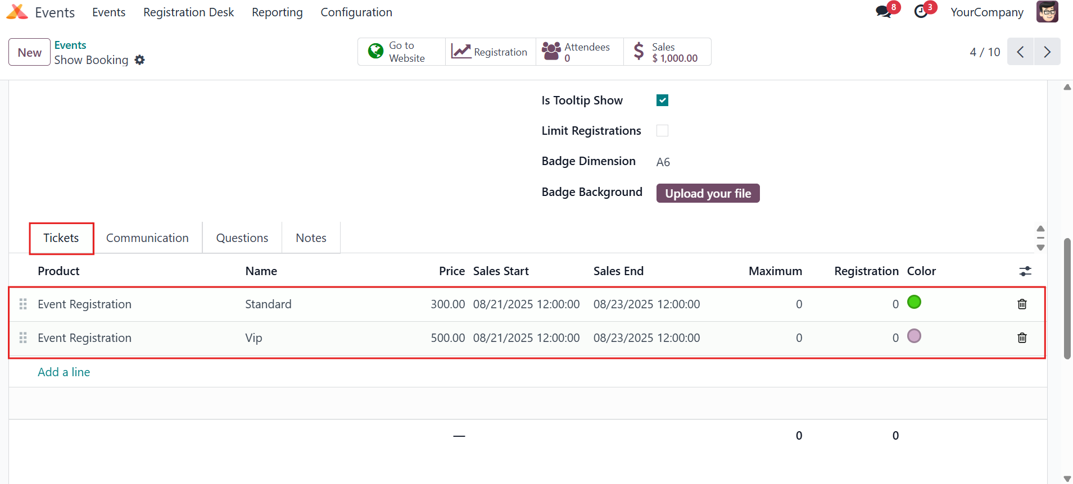1073x484 pixels.
Task: Enable Limit Registrations checkbox
Action: pos(662,131)
